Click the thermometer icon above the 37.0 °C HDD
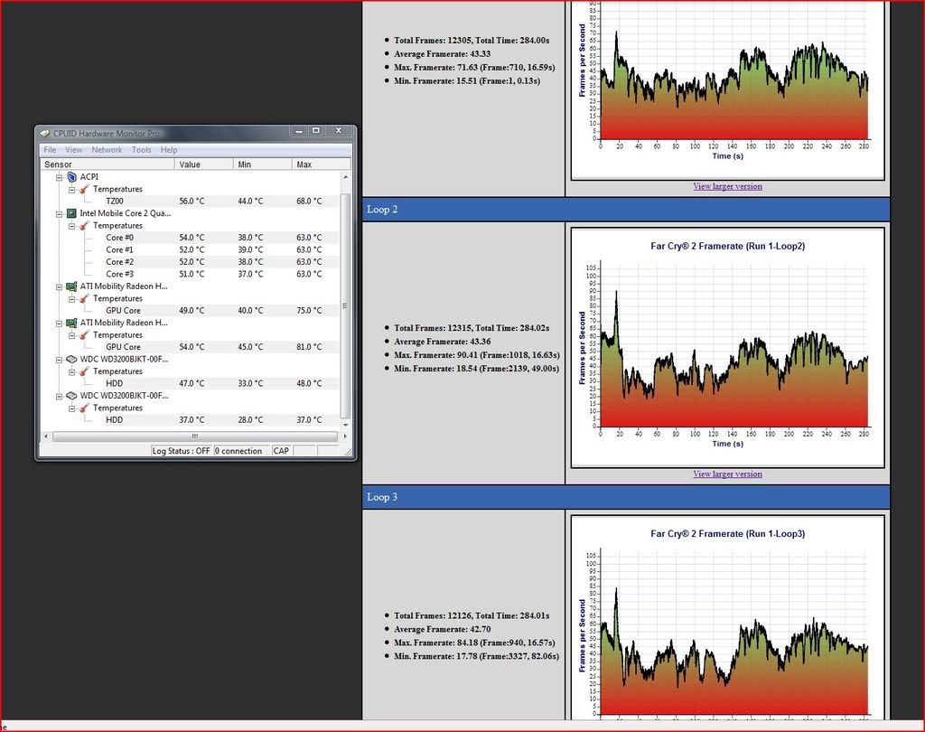The width and height of the screenshot is (925, 732). (84, 408)
